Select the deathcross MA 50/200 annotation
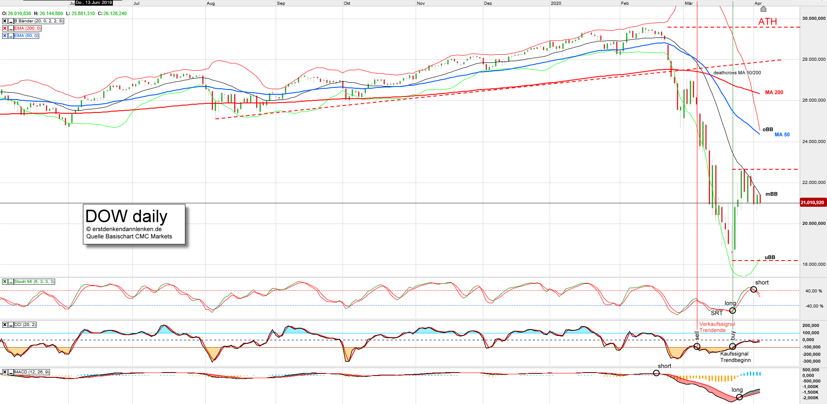The image size is (827, 404). point(737,73)
